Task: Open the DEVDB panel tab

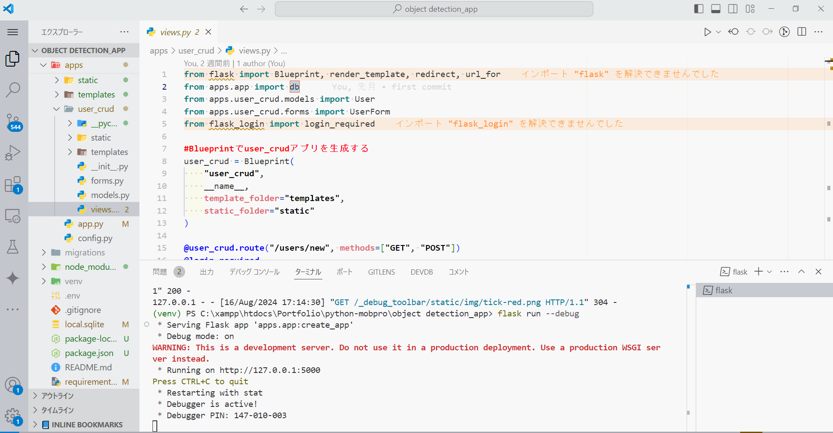Action: click(x=421, y=272)
